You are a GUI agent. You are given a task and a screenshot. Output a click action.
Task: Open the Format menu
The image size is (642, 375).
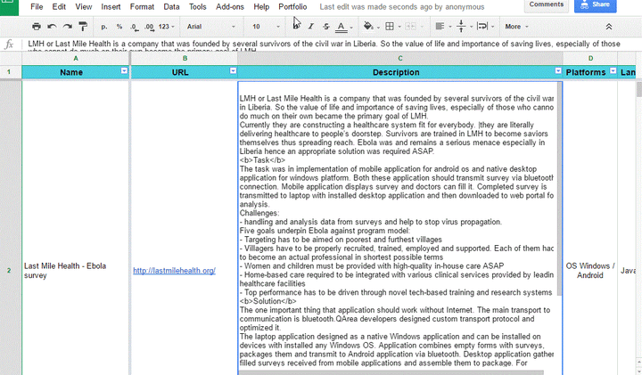142,6
